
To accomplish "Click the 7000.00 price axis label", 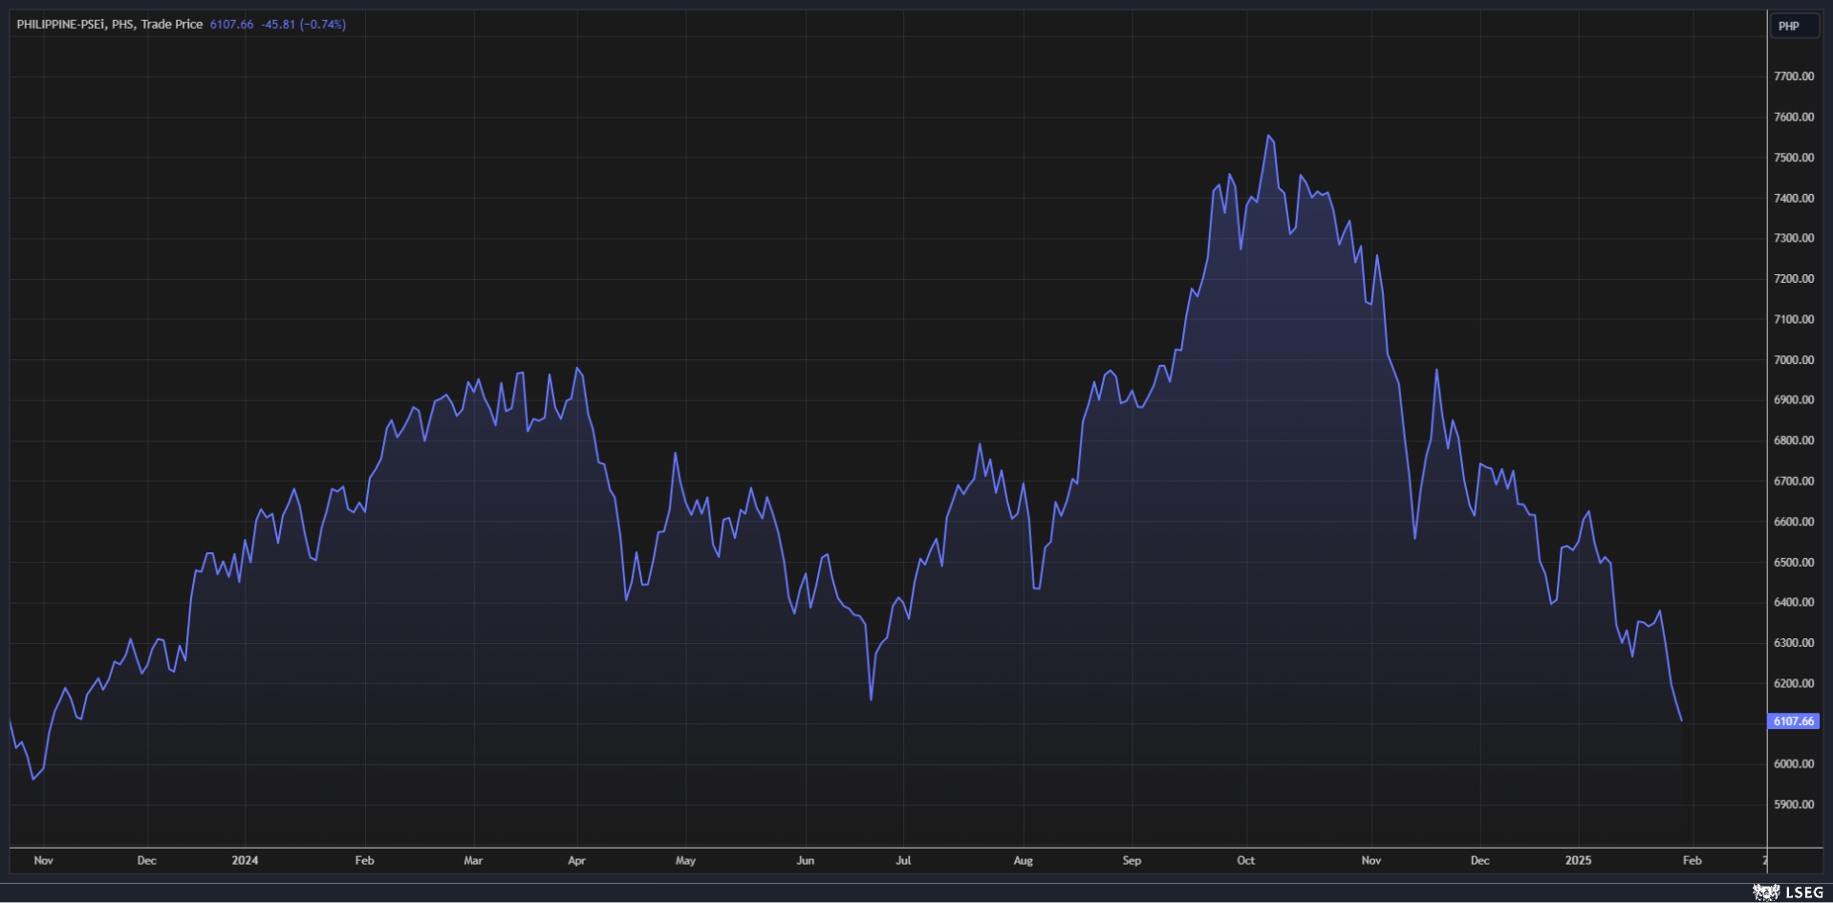I will pos(1794,359).
